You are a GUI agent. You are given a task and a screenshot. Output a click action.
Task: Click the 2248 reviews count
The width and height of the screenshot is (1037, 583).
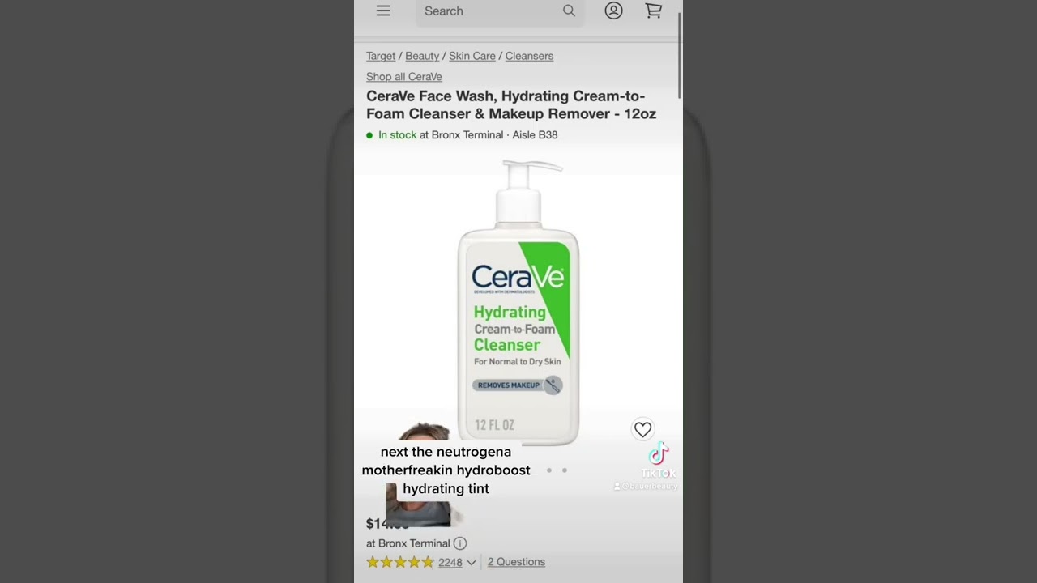point(450,562)
